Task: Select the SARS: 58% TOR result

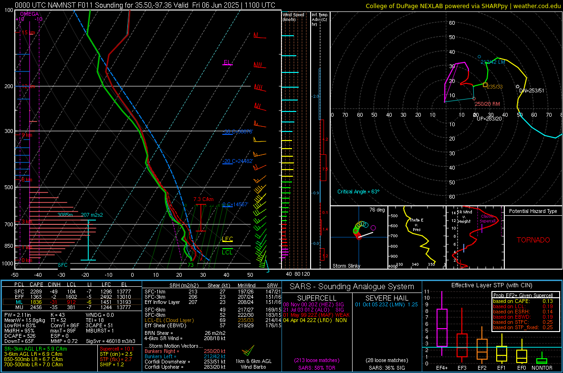Action: click(x=316, y=368)
